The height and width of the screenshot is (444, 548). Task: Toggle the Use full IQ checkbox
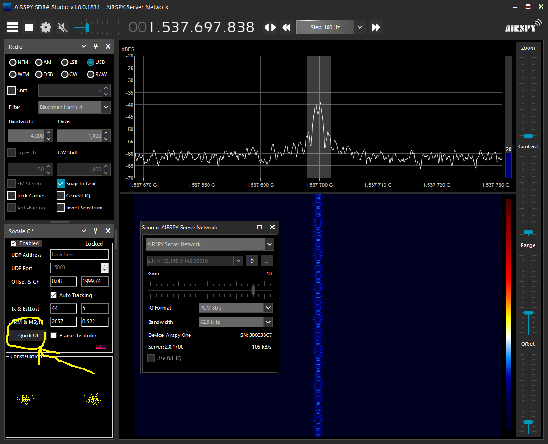coord(151,358)
